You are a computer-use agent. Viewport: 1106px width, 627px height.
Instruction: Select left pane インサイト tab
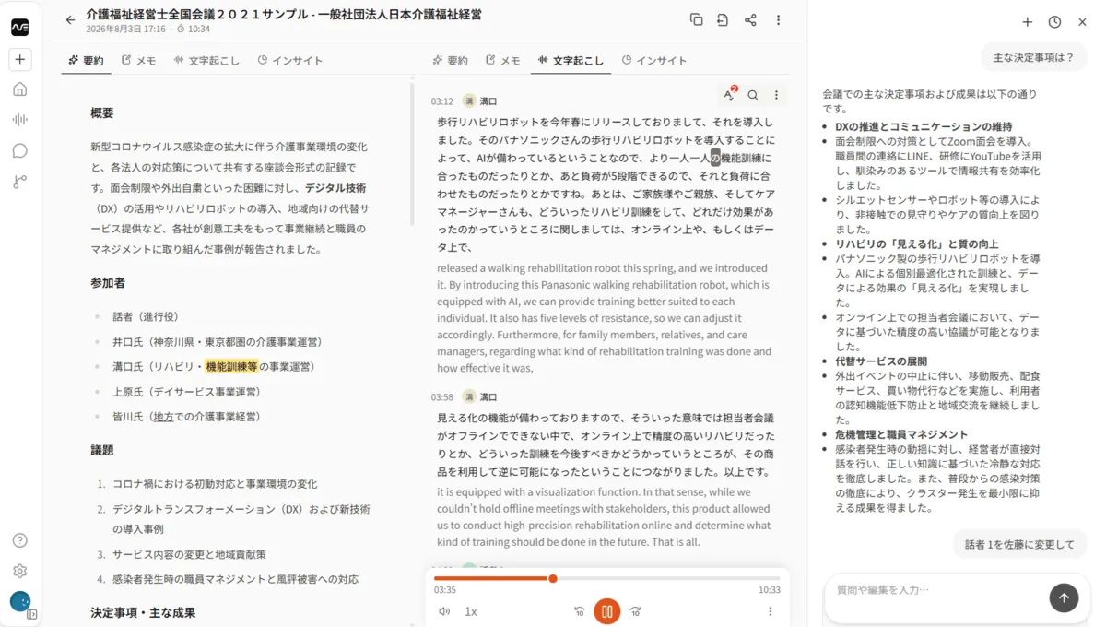[290, 61]
